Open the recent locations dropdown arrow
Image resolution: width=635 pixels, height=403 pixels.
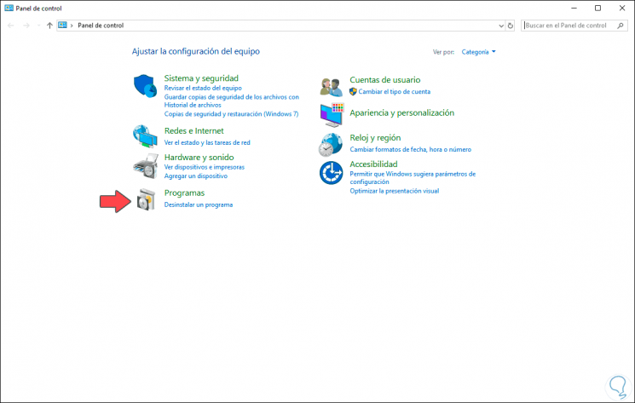coord(38,26)
